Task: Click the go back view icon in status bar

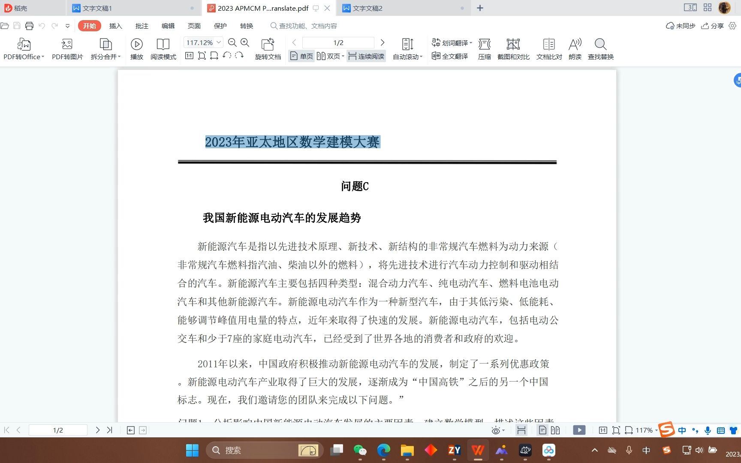Action: click(x=131, y=430)
